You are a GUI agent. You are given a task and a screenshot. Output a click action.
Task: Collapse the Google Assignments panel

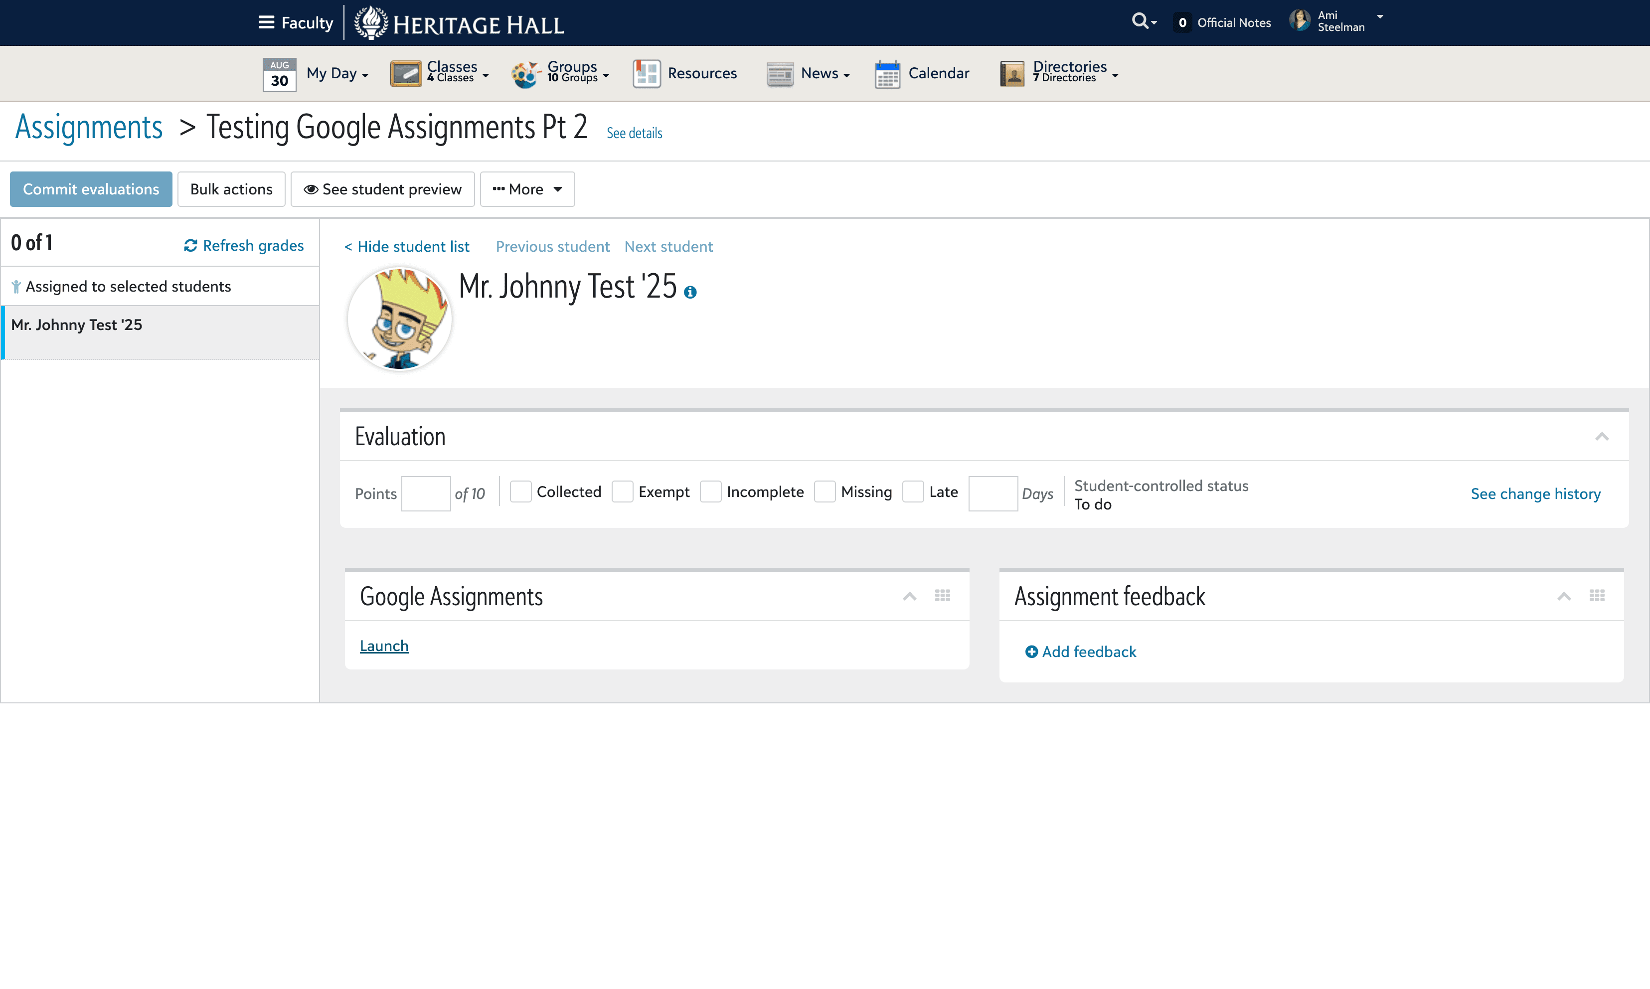(910, 596)
